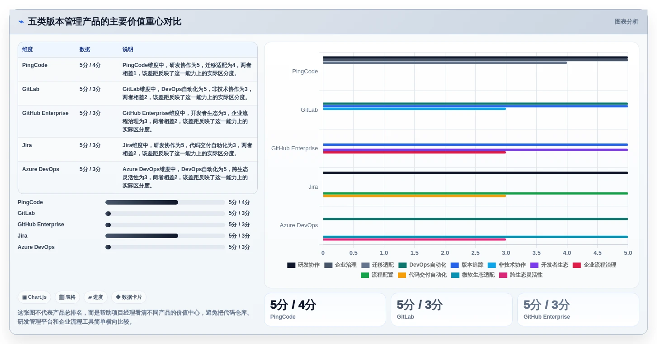Select GitHub Enterprise row name in table
This screenshot has width=657, height=344.
[45, 113]
